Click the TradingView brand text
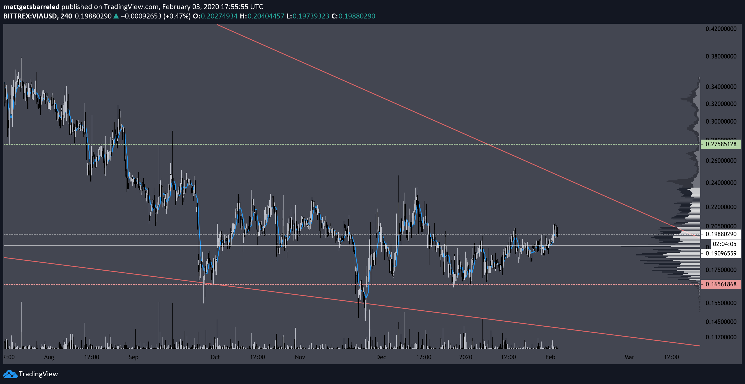Viewport: 745px width, 384px height. point(38,374)
